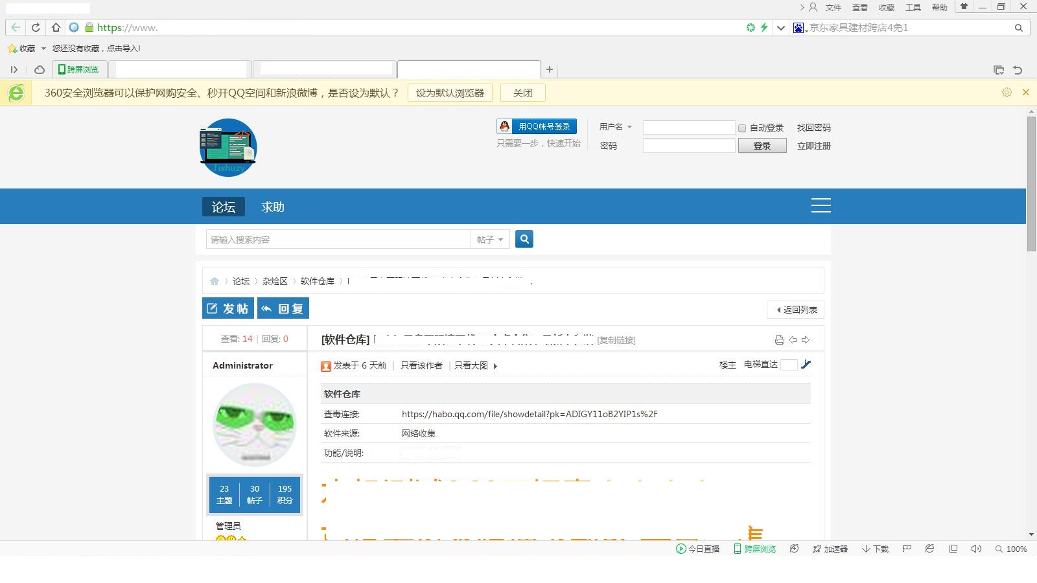Open a new tab with plus button
The image size is (1037, 583).
coord(549,69)
